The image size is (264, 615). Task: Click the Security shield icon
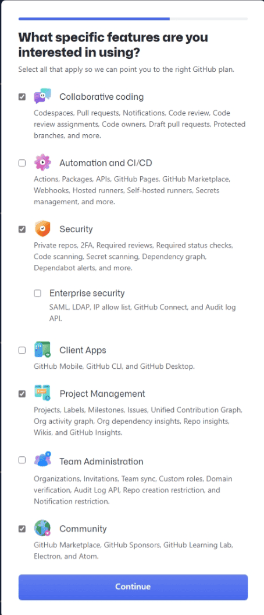tap(42, 229)
